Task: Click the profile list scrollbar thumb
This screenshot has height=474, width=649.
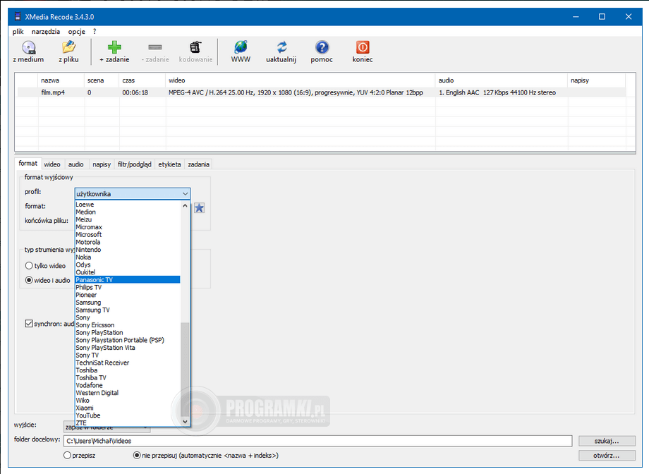Action: (185, 368)
